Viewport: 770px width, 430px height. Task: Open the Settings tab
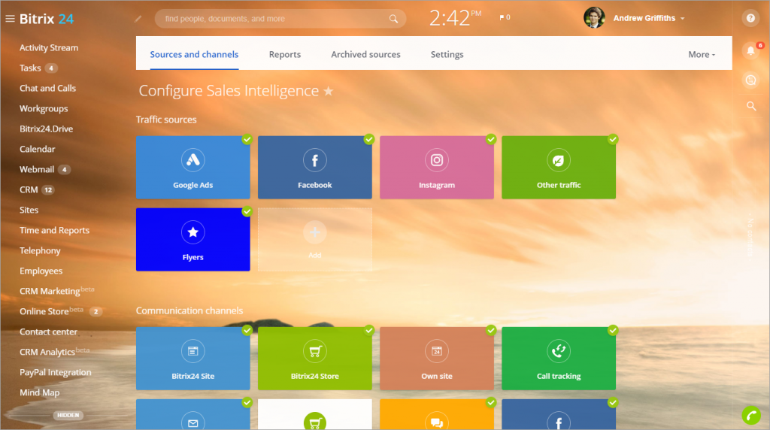pyautogui.click(x=447, y=54)
